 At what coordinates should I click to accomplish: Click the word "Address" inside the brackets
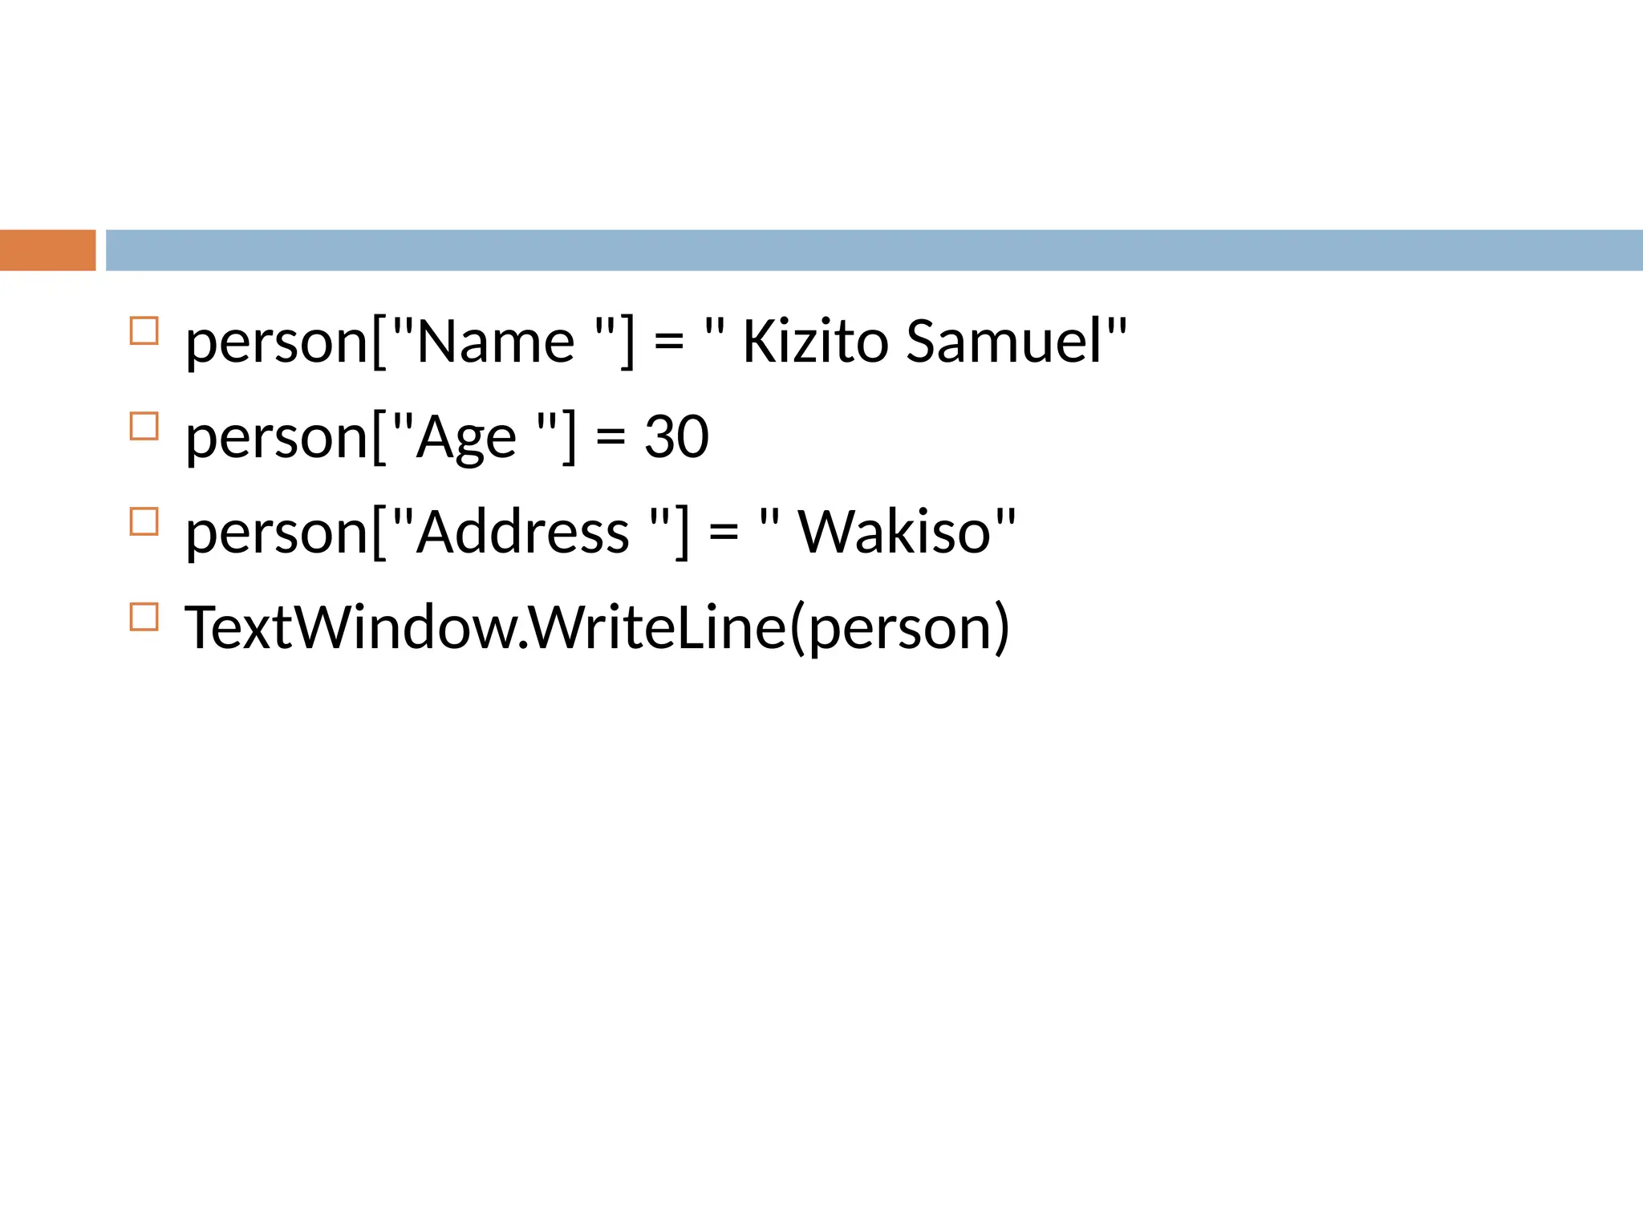point(523,533)
